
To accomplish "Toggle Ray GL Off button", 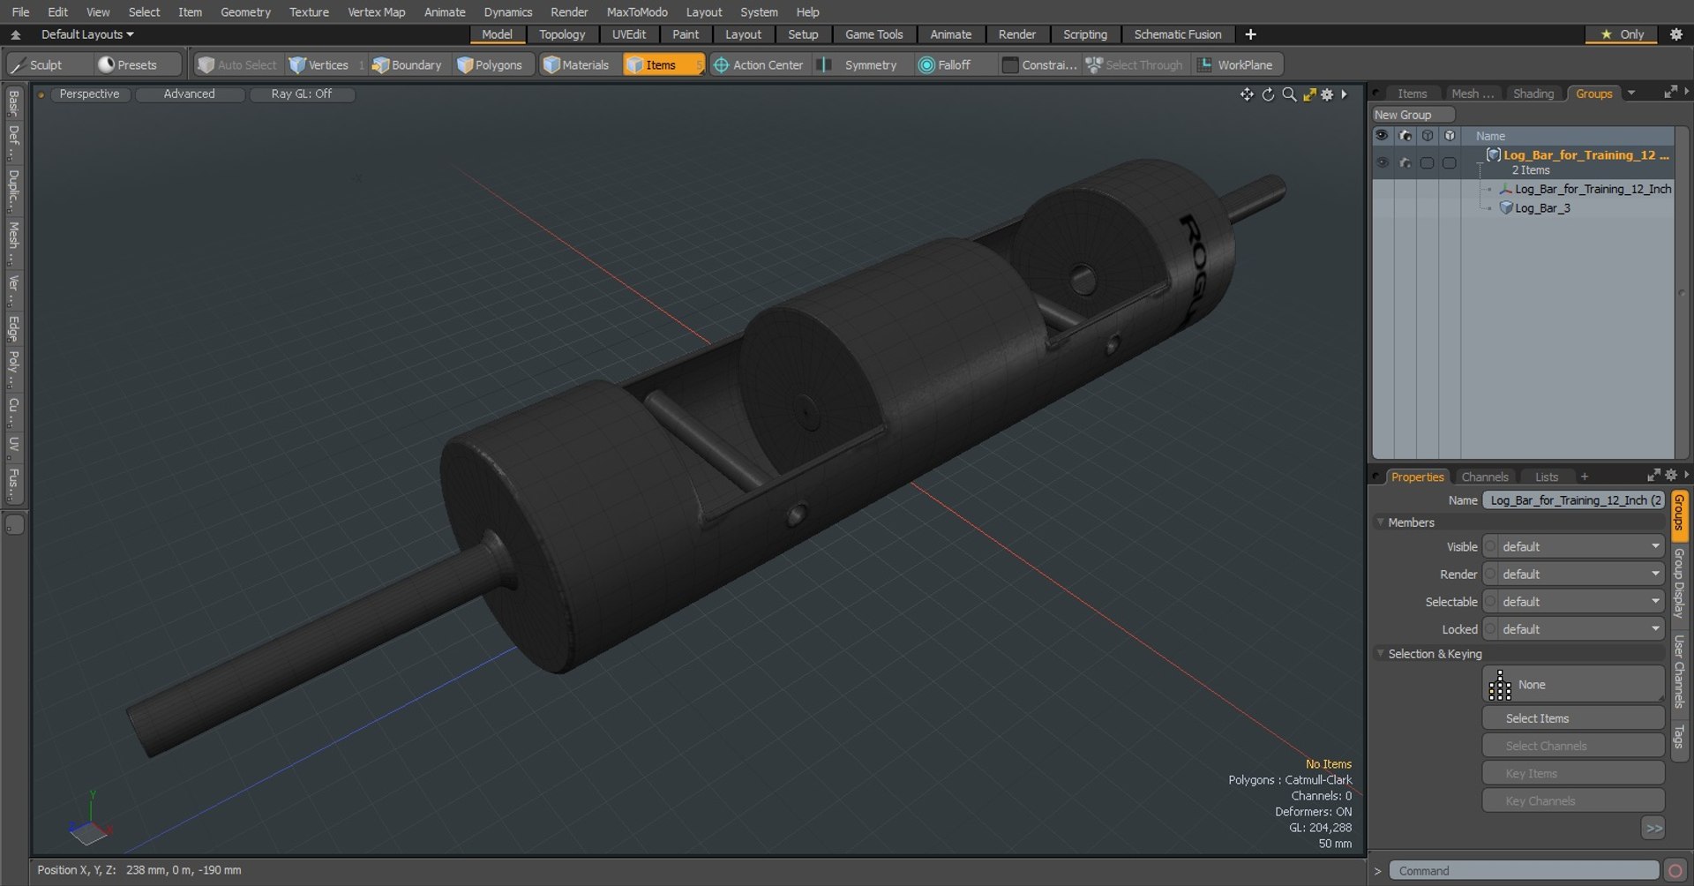I will click(x=302, y=94).
